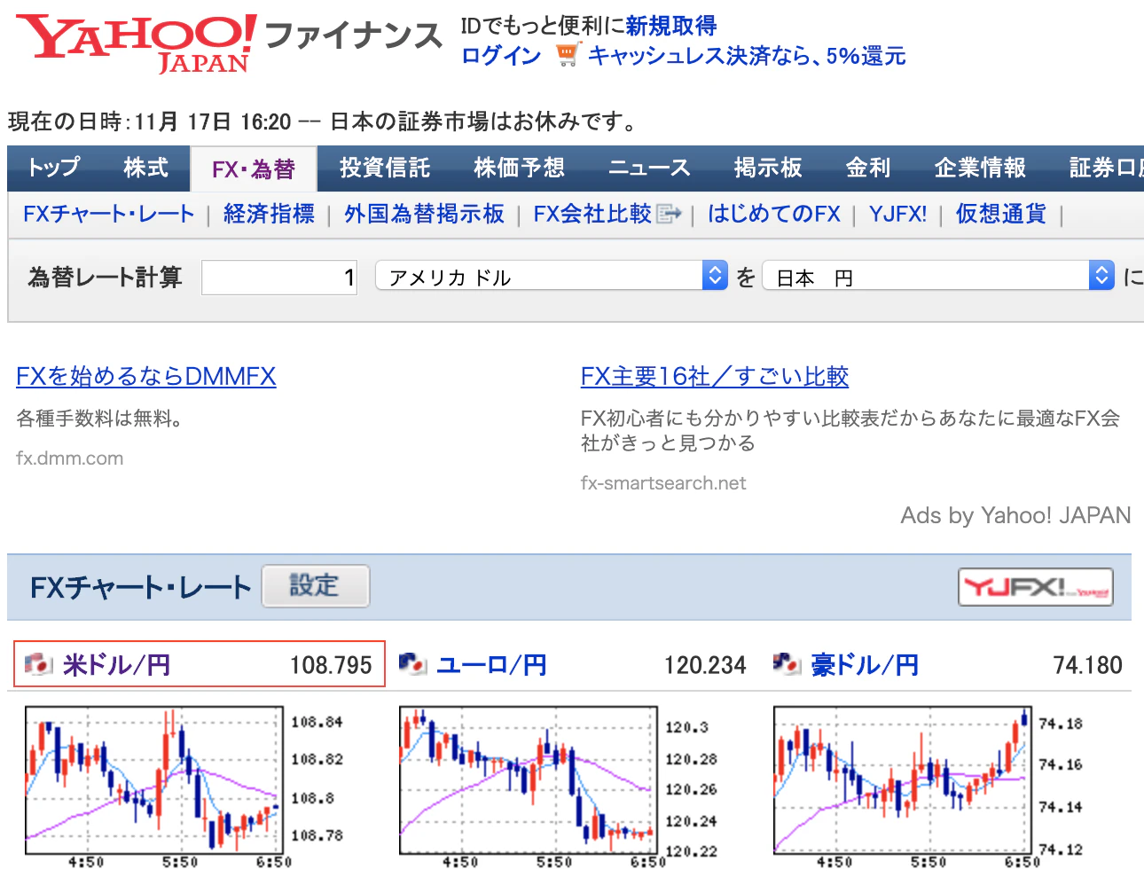Open the 豪ドル/円 rate link
Screen dimensions: 1144x885
865,664
